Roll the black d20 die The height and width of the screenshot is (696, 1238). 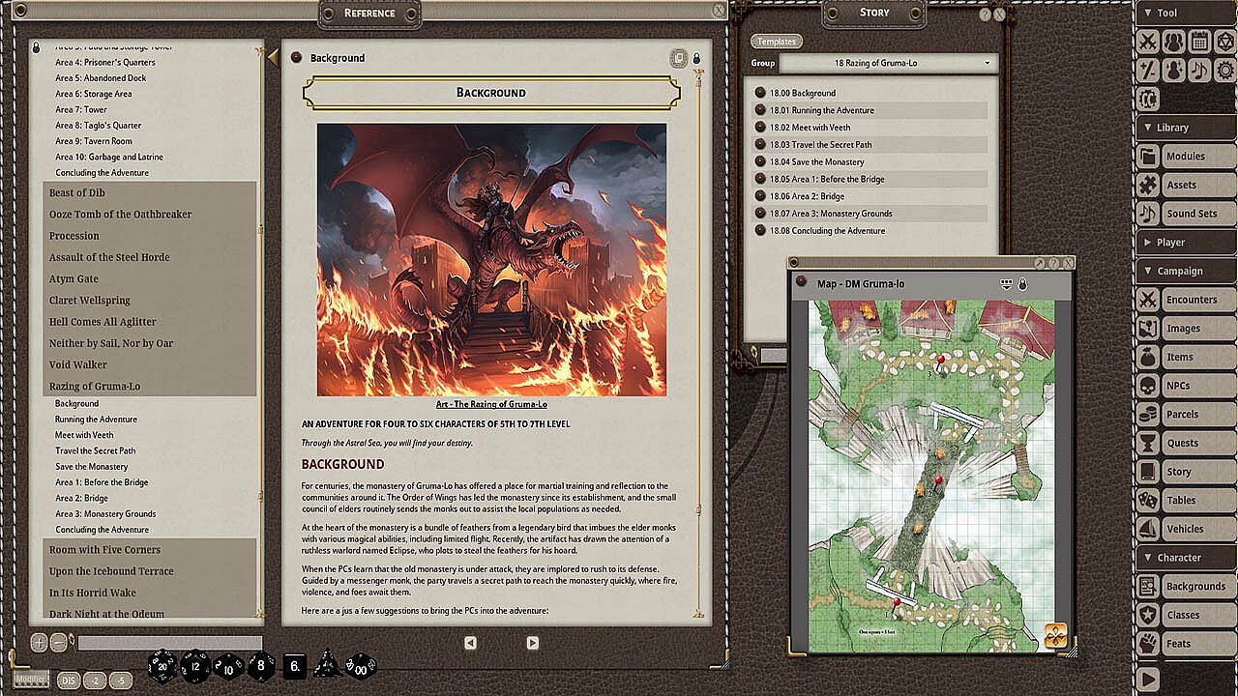(x=162, y=665)
